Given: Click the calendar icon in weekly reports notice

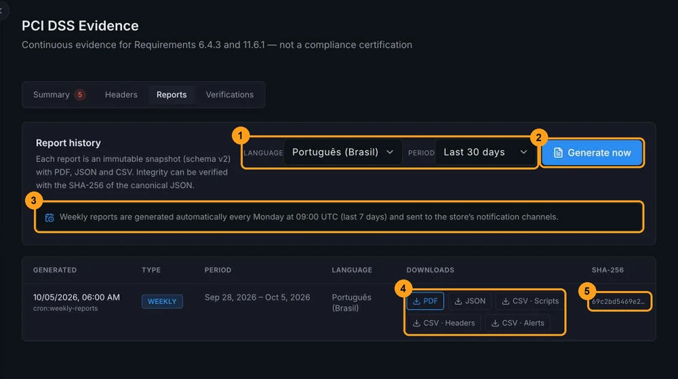Looking at the screenshot, I should click(49, 217).
